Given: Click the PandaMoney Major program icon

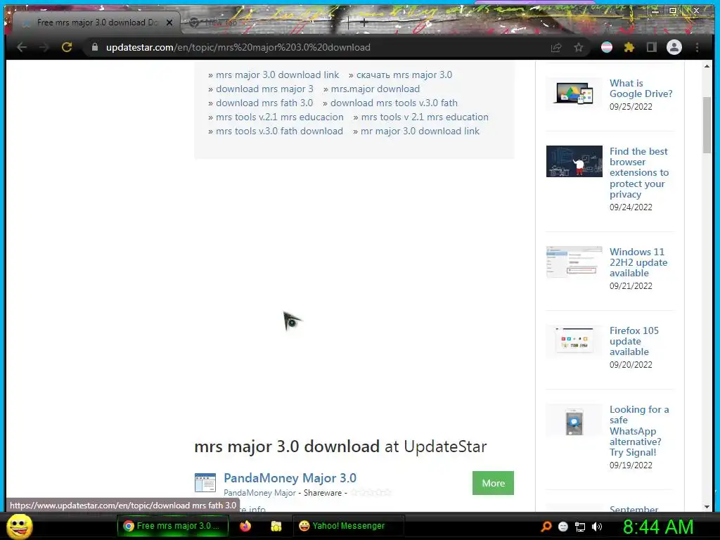Looking at the screenshot, I should pyautogui.click(x=205, y=482).
